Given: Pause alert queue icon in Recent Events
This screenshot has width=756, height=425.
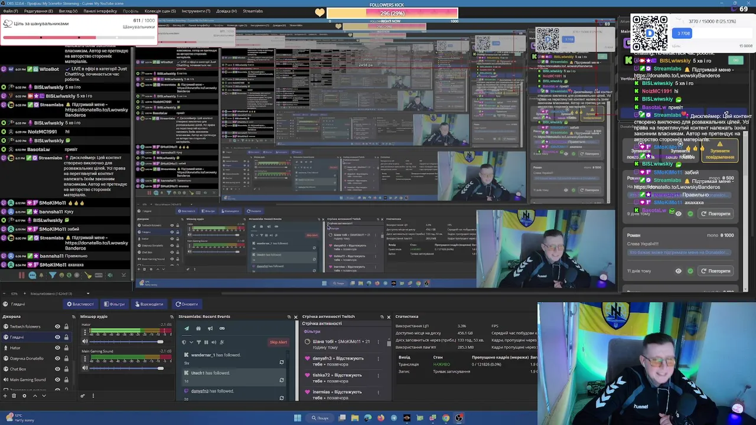Looking at the screenshot, I should (x=206, y=342).
